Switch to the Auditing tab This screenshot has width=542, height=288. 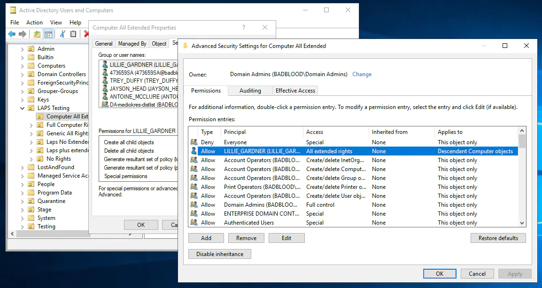click(x=250, y=91)
